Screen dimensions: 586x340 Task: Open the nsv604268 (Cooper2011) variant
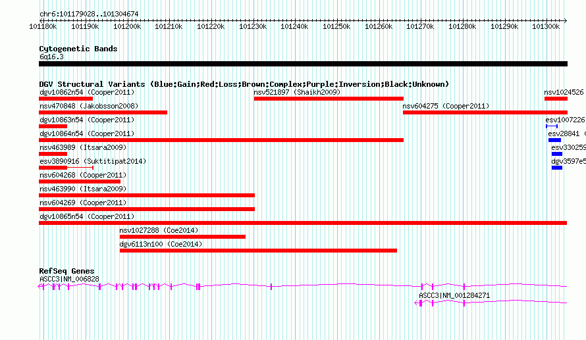tap(83, 175)
